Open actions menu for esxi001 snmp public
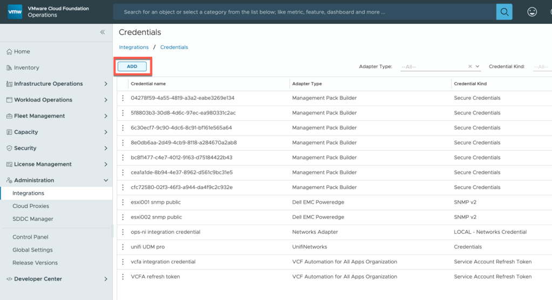552x300 pixels. pos(123,202)
